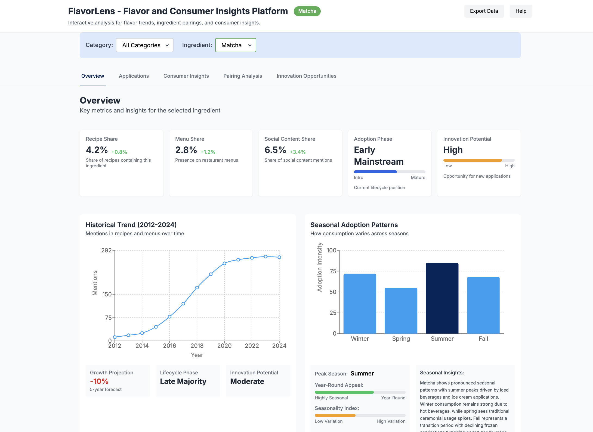Screen dimensions: 593x432
Task: Click the Winter bar in the seasonal chart
Action: (x=360, y=303)
